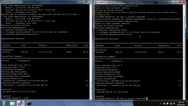Click 'Another app is currently holding the yum lock' line
The width and height of the screenshot is (188, 106).
click(x=41, y=14)
